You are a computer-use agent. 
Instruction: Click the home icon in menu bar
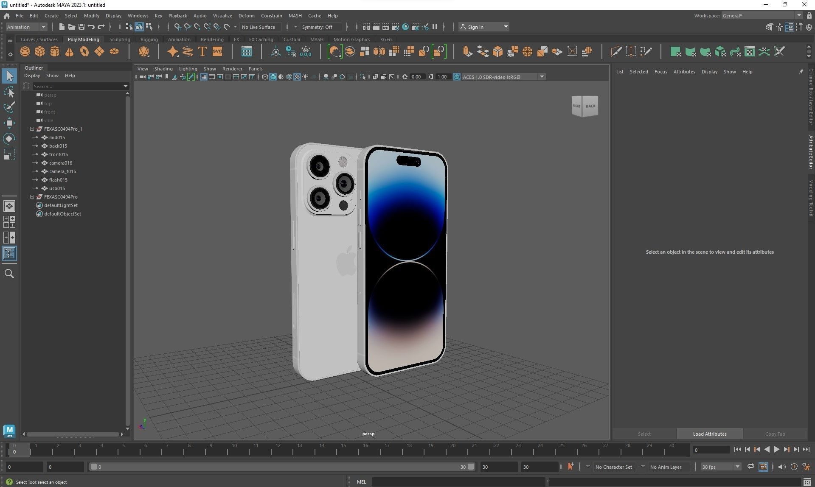coord(7,16)
